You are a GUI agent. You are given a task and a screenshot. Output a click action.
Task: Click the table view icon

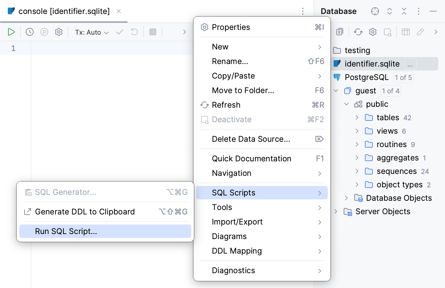406,32
